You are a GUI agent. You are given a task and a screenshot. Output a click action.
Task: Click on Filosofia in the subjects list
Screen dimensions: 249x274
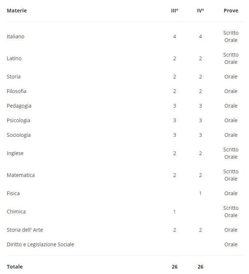click(x=16, y=91)
